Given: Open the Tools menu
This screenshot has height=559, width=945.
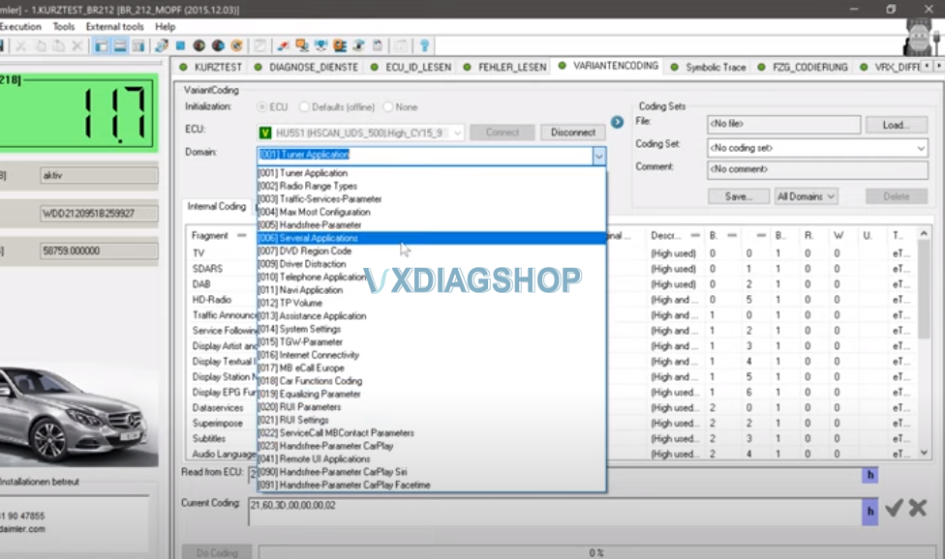Looking at the screenshot, I should tap(64, 26).
